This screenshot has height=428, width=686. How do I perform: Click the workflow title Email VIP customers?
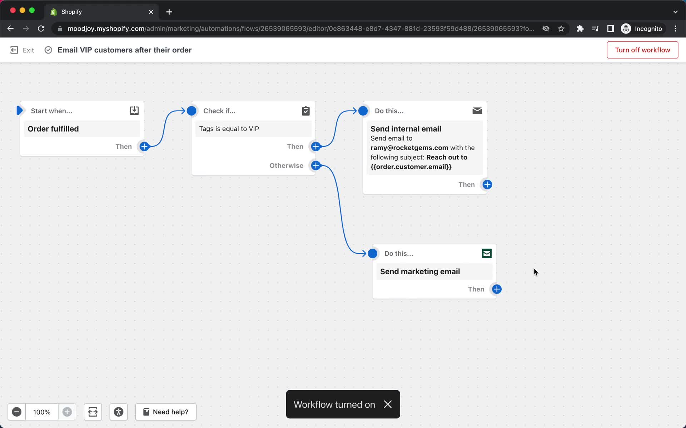click(124, 49)
